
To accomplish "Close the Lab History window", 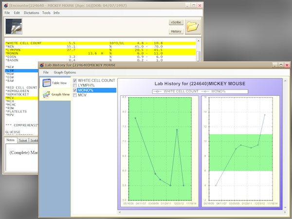I will click(287, 65).
